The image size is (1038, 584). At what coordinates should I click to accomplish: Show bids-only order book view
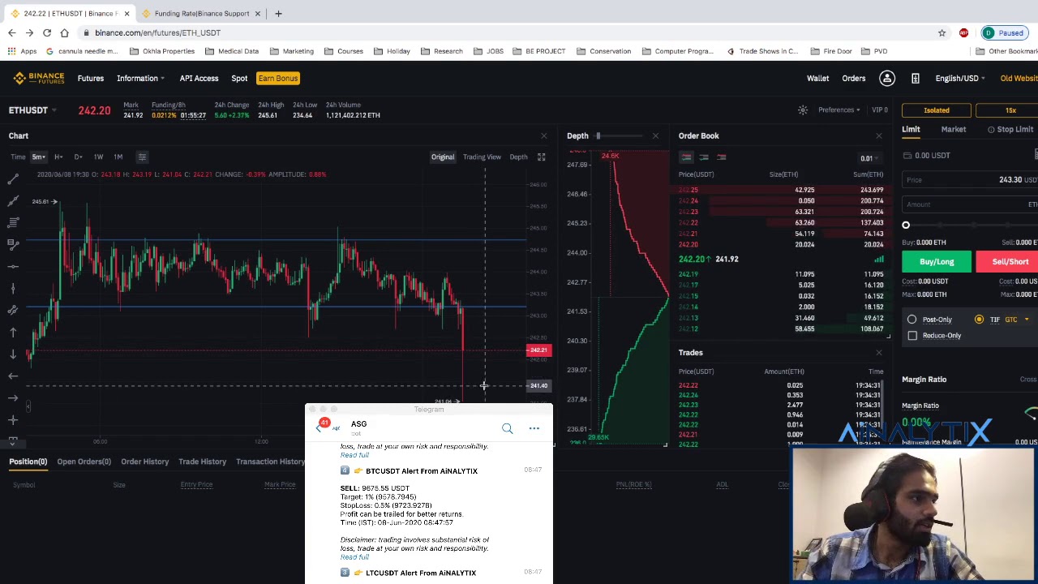pyautogui.click(x=704, y=157)
